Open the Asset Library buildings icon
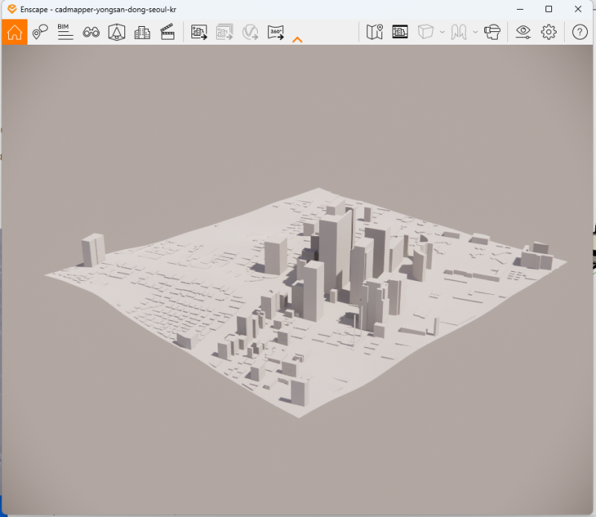Viewport: 596px width, 517px height. [142, 32]
